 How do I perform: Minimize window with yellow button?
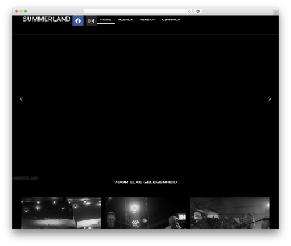(21, 11)
